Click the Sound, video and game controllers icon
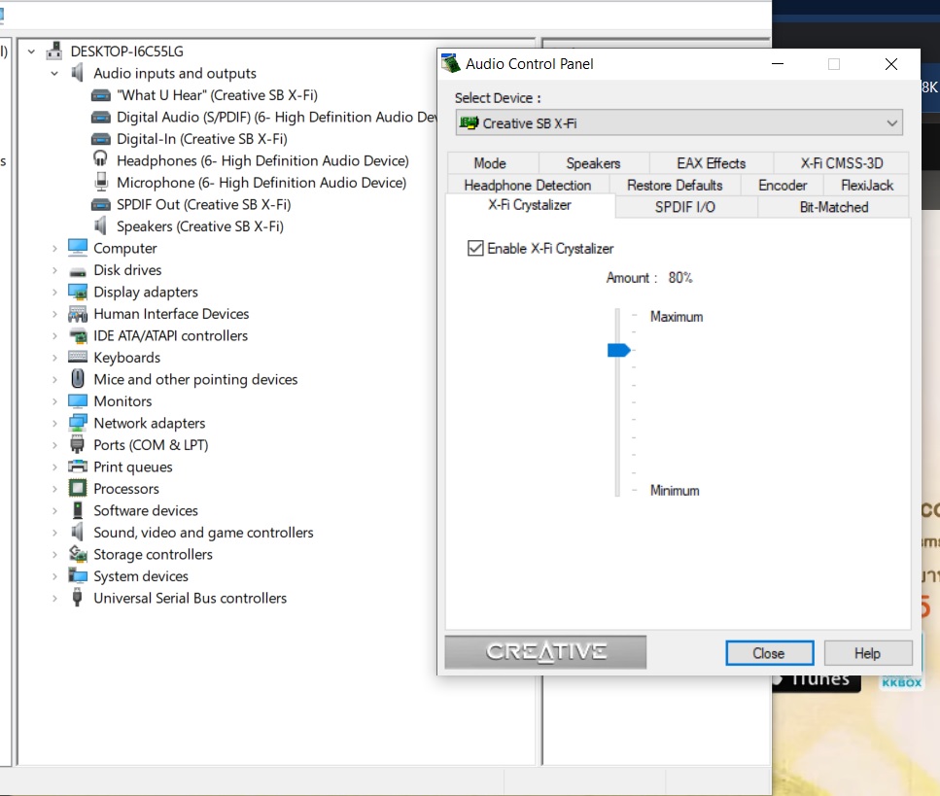 [78, 533]
